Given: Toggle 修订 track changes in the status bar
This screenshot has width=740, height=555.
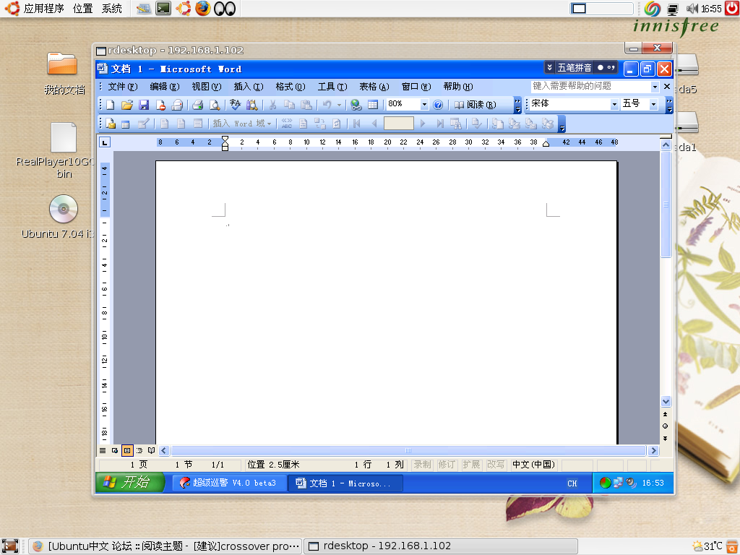Looking at the screenshot, I should pyautogui.click(x=447, y=465).
